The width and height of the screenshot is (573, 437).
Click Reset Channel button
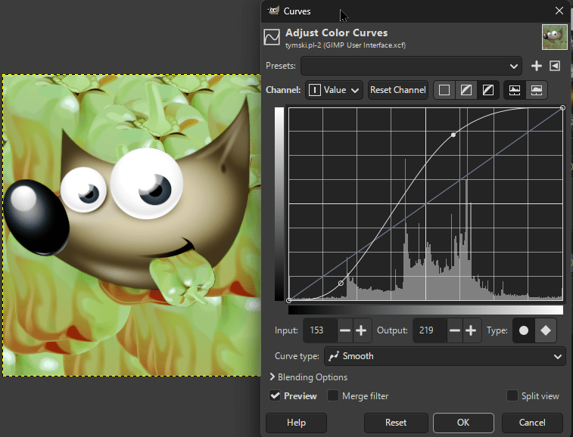(x=397, y=90)
